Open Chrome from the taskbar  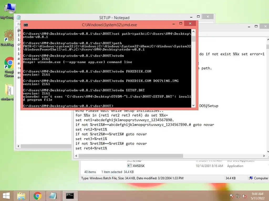37,196
